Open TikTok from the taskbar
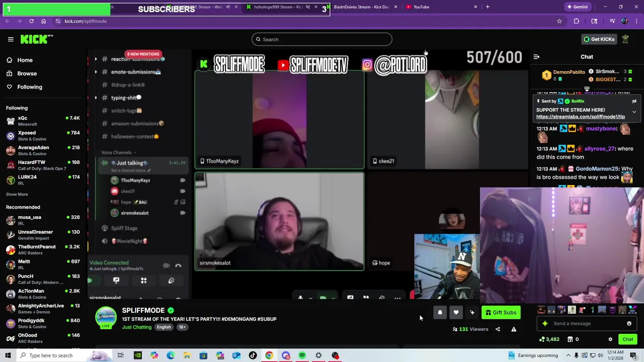The image size is (644, 362). [x=253, y=355]
